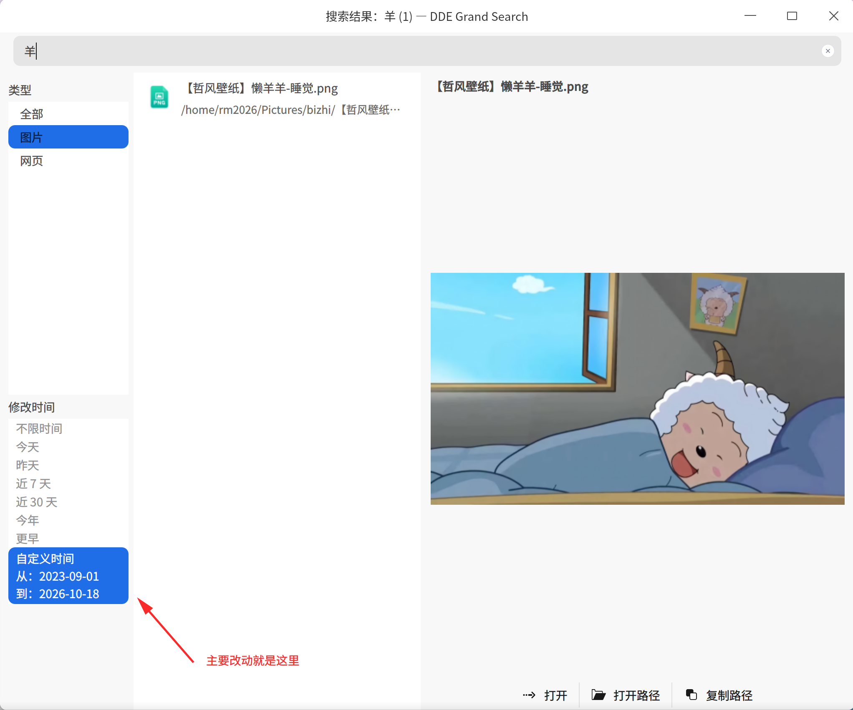Clear the search field with the X icon
Screen dimensions: 853x710
(828, 51)
